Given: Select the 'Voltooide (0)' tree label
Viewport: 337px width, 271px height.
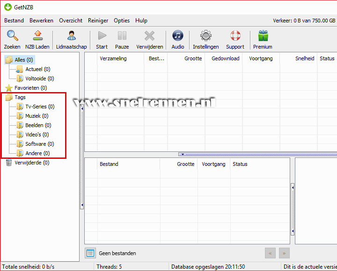Looking at the screenshot, I should click(40, 78).
